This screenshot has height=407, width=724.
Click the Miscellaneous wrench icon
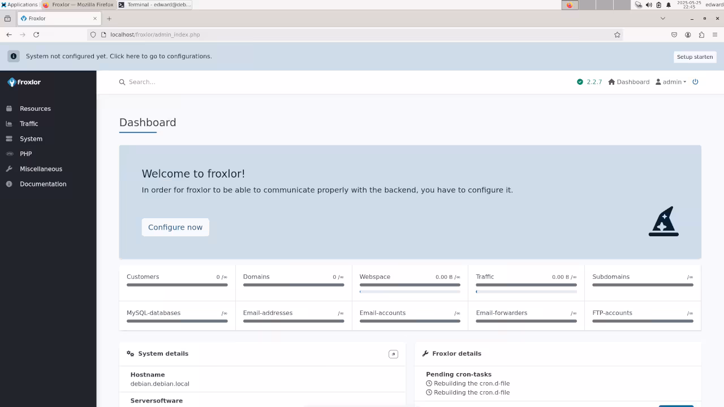coord(9,169)
